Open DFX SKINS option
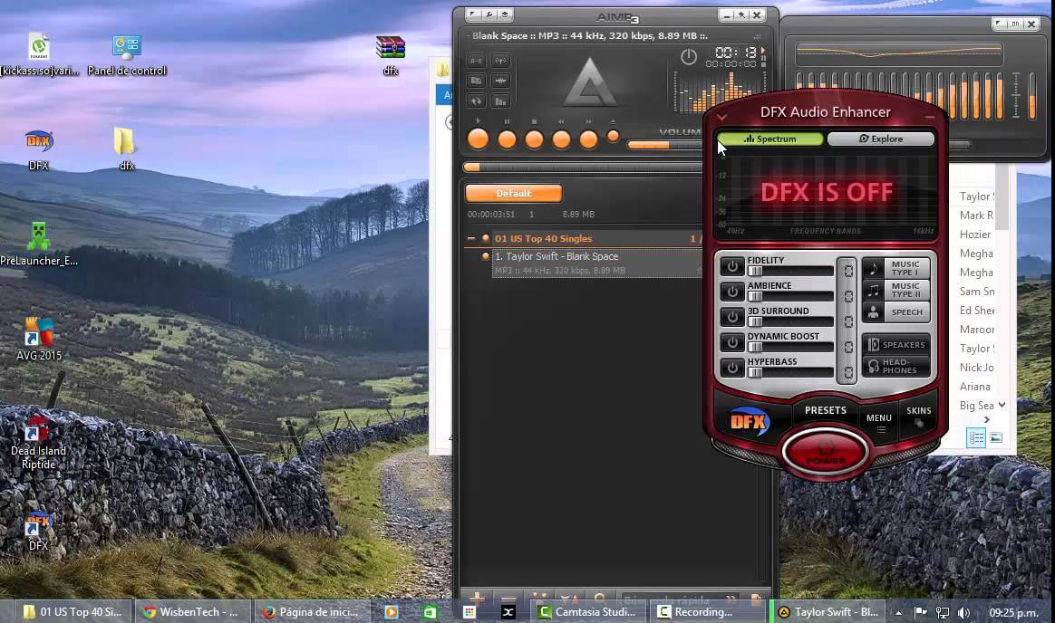This screenshot has height=623, width=1055. [x=918, y=416]
